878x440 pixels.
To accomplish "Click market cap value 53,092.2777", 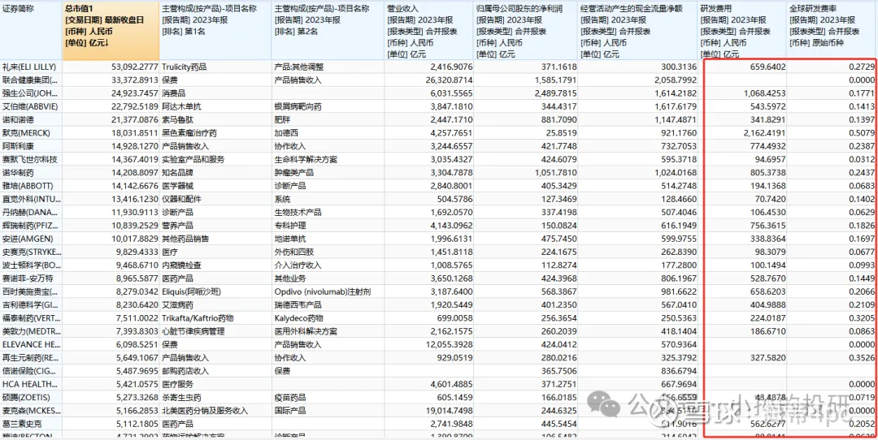I will click(134, 67).
